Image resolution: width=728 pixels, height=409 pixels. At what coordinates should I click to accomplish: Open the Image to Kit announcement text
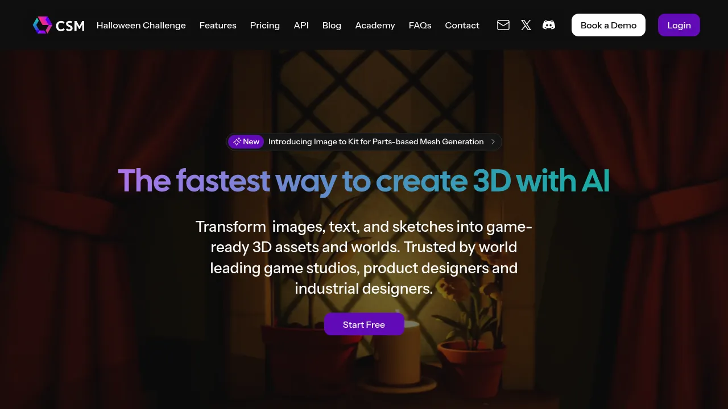pyautogui.click(x=376, y=142)
